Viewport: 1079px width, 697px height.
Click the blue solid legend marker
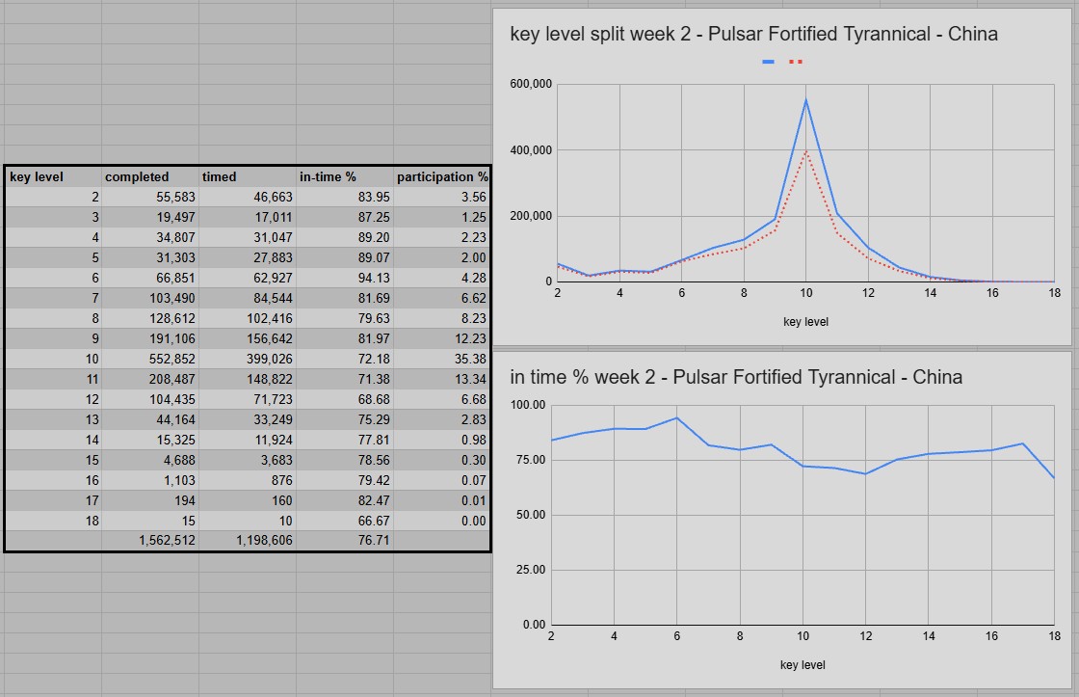pyautogui.click(x=769, y=62)
